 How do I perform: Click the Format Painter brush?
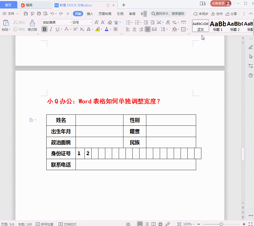(32, 23)
